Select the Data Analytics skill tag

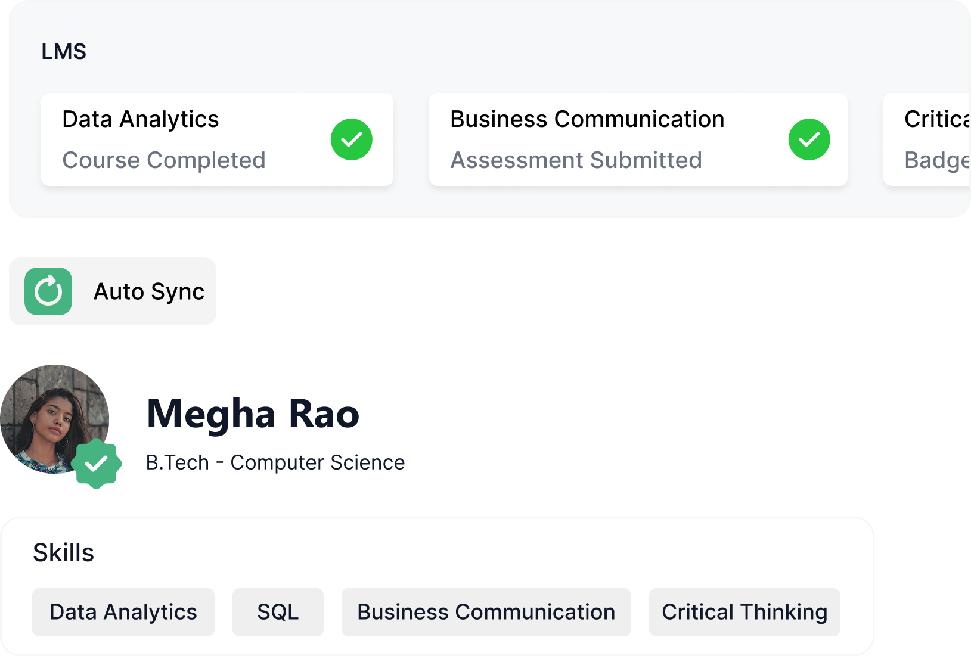[x=123, y=612]
